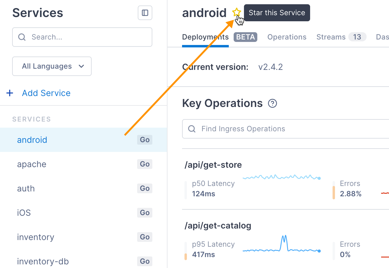Click the Go badge on android row
The height and width of the screenshot is (268, 389).
coord(145,140)
